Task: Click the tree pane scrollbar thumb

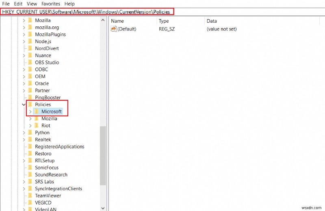Action: tap(103, 156)
